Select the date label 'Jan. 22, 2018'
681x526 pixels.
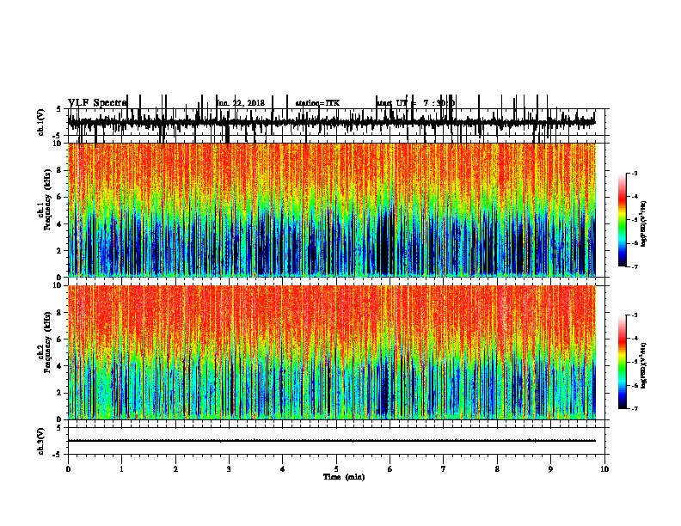tap(241, 103)
